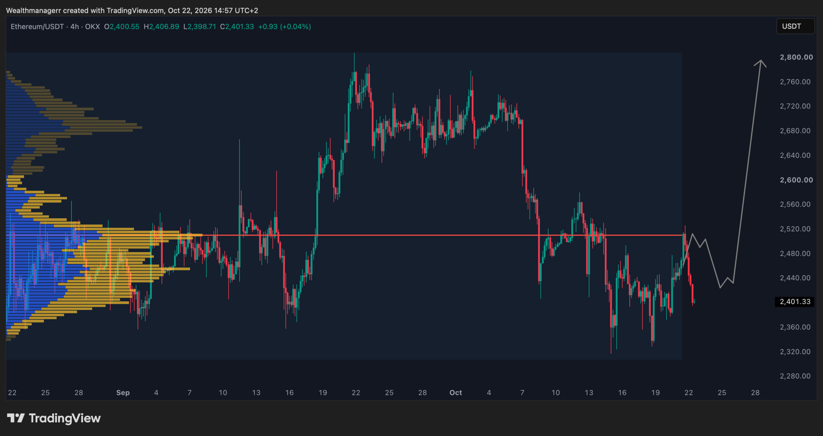Click the 2,600.00 price axis label
The image size is (823, 436).
point(796,180)
